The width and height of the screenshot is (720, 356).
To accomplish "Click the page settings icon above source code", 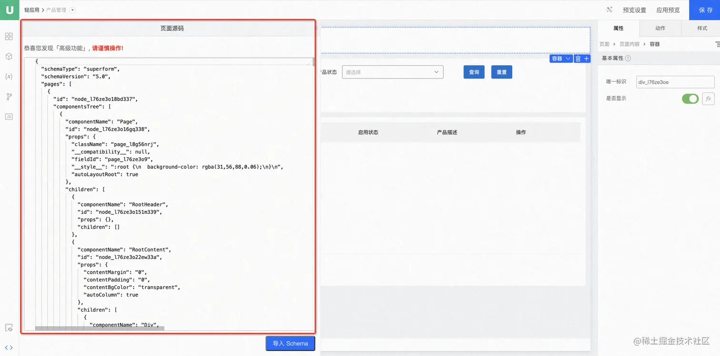I will 9,327.
